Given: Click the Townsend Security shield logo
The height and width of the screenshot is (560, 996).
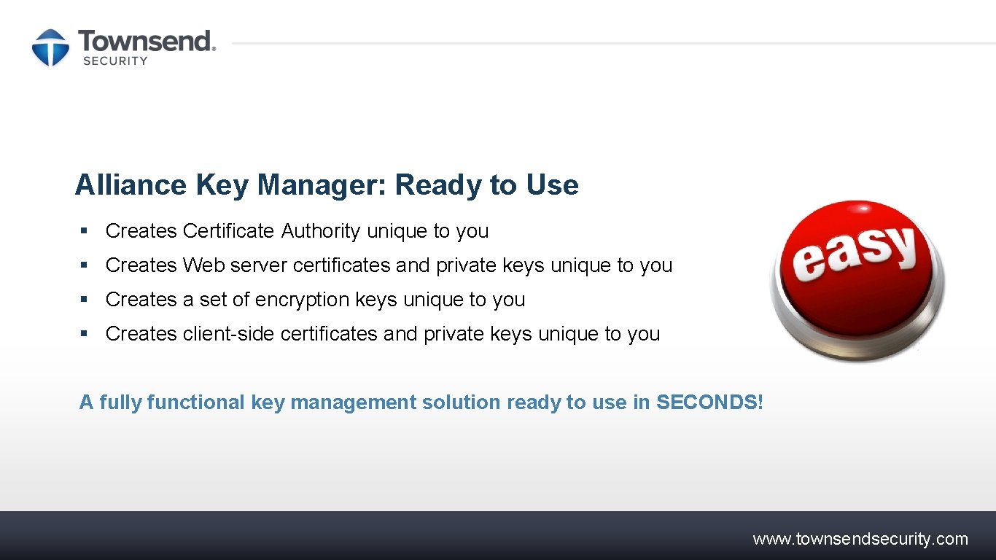Looking at the screenshot, I should click(50, 48).
